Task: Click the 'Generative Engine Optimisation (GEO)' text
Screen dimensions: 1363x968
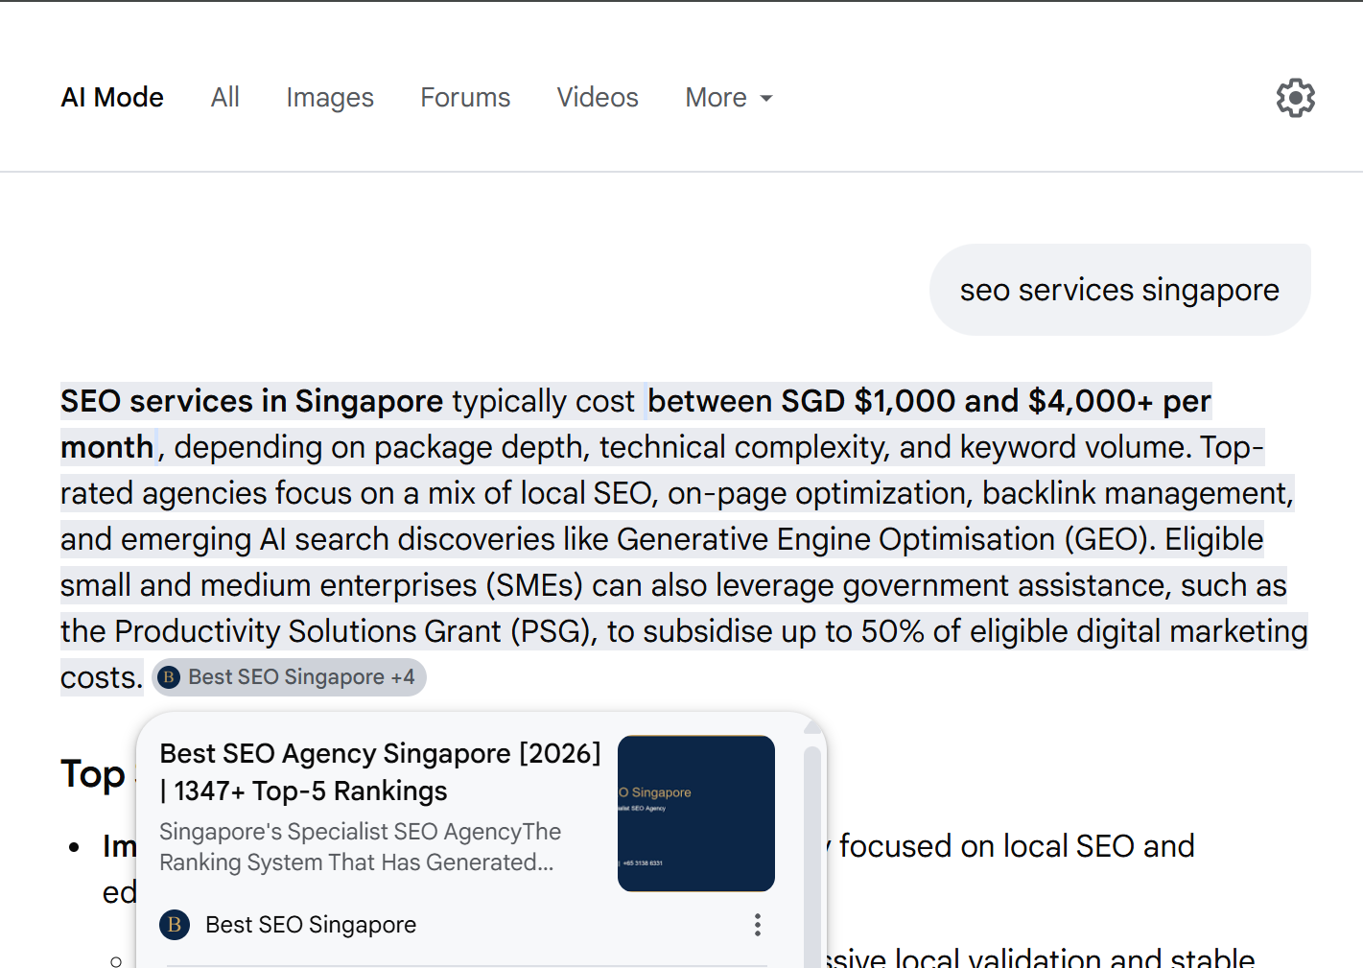Action: [881, 539]
